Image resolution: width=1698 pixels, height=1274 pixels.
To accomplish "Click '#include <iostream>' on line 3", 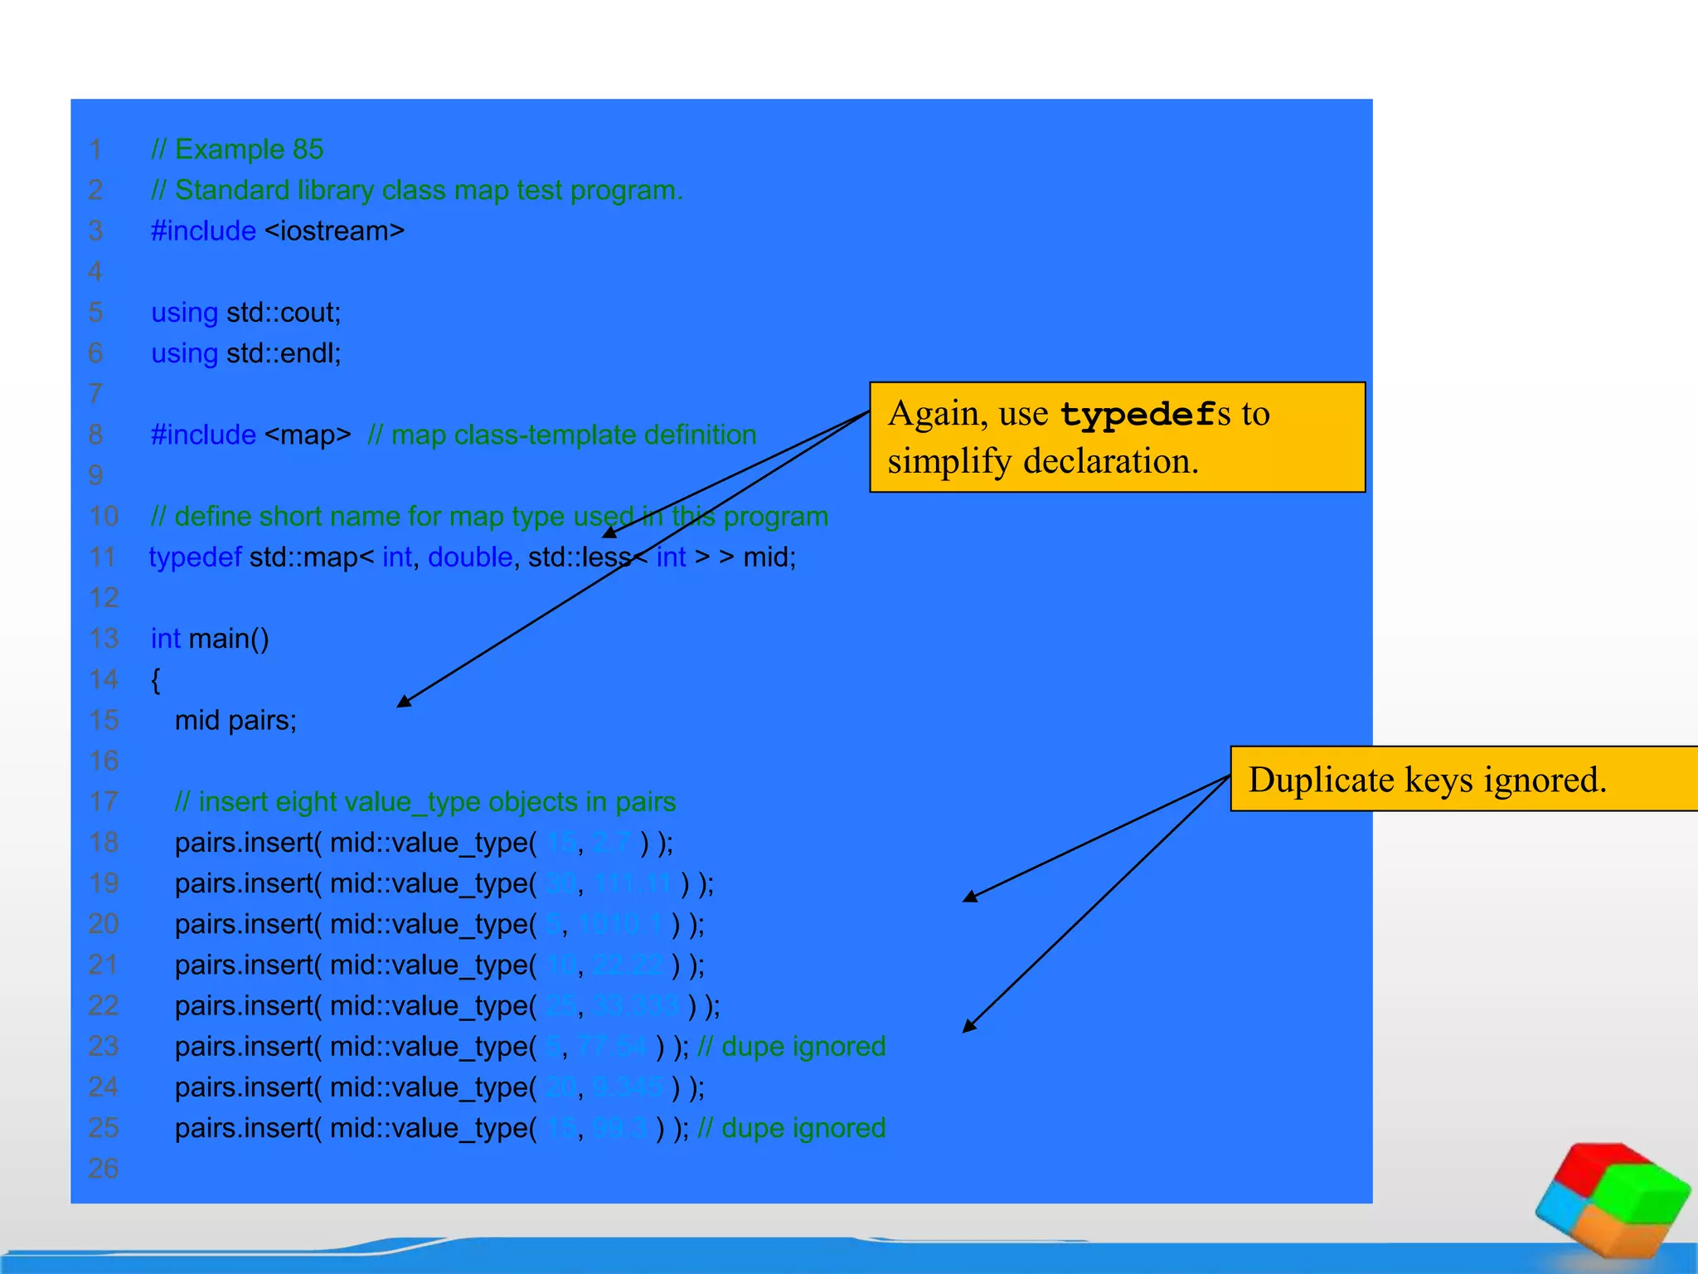I will [278, 231].
